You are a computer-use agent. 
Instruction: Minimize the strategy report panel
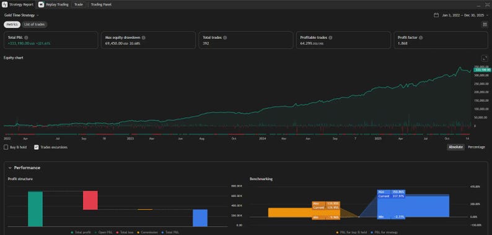click(478, 5)
